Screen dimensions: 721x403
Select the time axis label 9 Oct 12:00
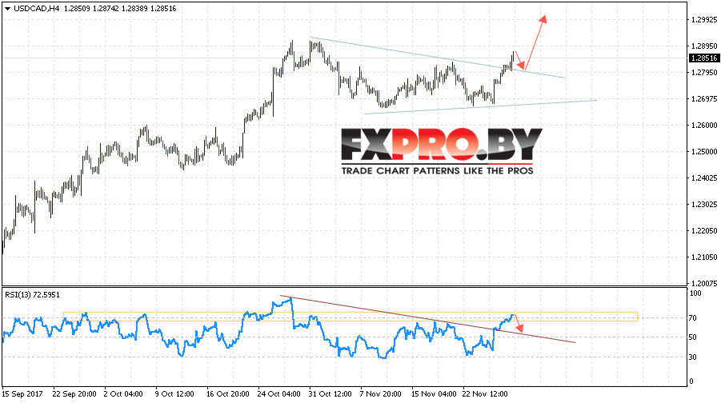(x=174, y=394)
